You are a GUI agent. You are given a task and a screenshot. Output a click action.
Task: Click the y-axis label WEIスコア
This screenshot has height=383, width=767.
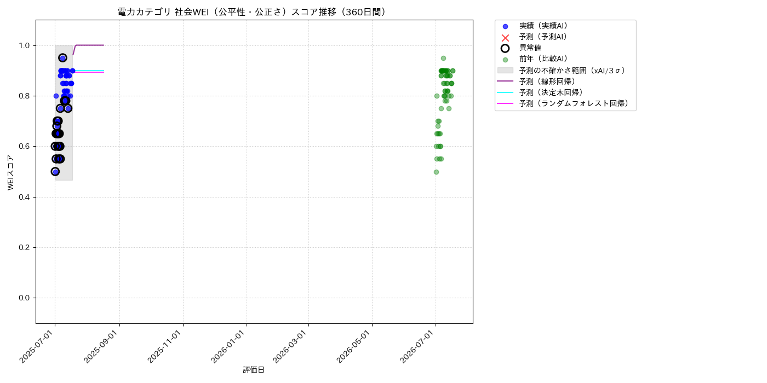click(11, 172)
